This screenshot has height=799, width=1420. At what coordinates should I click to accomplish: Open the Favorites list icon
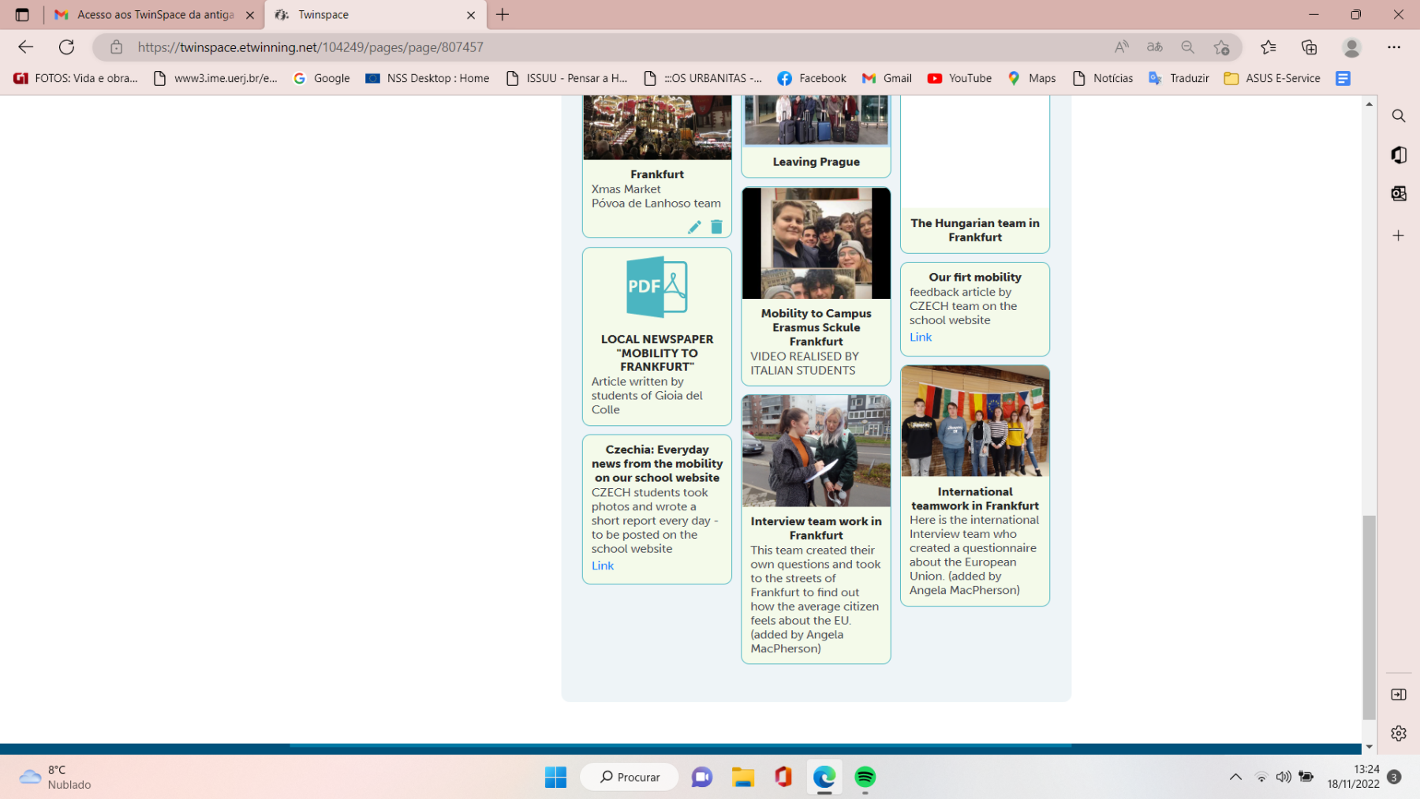pos(1269,47)
